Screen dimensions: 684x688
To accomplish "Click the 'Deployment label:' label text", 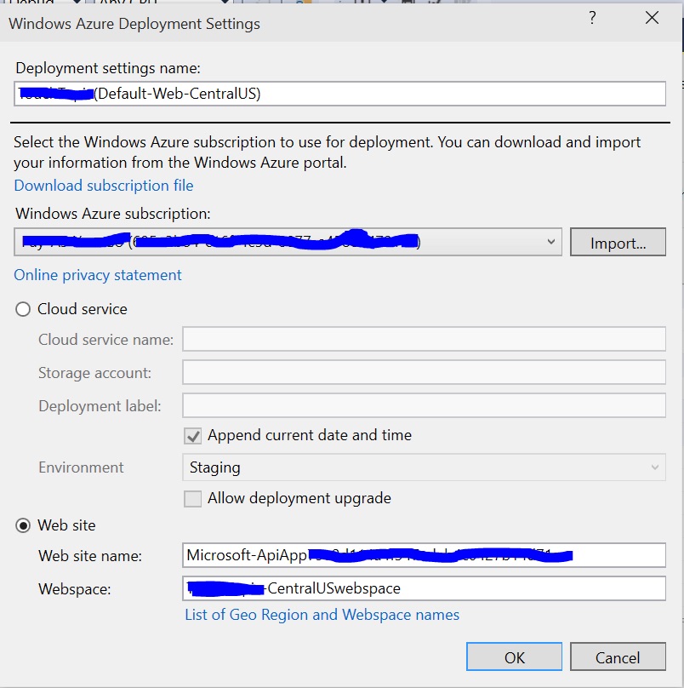I will click(100, 406).
